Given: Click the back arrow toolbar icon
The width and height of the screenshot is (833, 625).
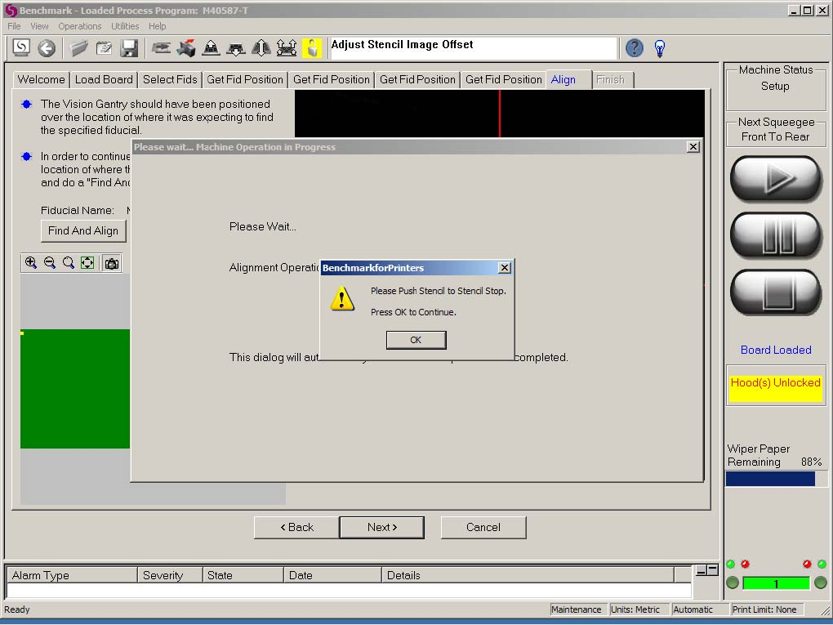Looking at the screenshot, I should 47,48.
